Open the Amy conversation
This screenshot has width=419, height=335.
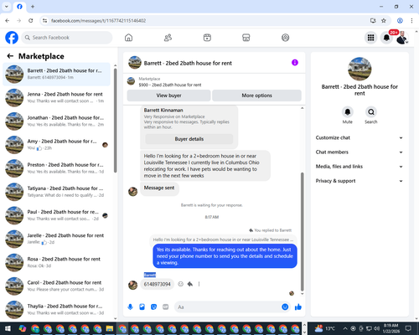click(x=56, y=145)
